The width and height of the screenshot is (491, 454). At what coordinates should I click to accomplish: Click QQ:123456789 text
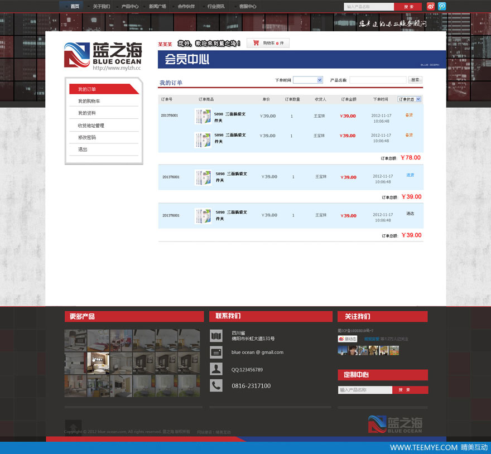[247, 369]
